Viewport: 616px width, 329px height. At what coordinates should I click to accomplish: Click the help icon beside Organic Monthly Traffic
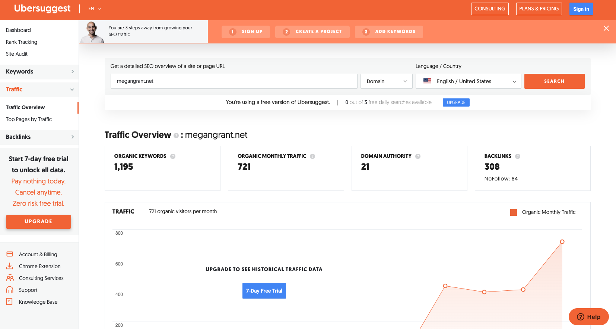tap(312, 156)
